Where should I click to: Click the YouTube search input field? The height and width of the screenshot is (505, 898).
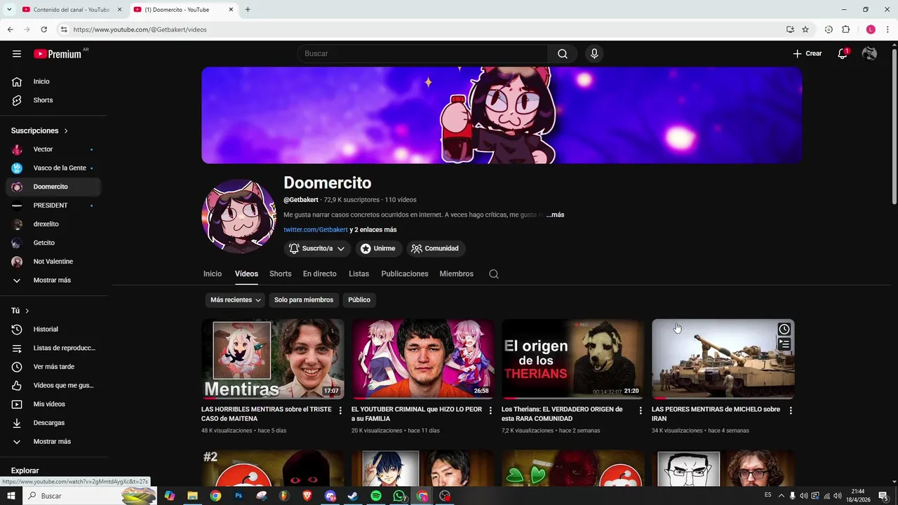(x=423, y=54)
